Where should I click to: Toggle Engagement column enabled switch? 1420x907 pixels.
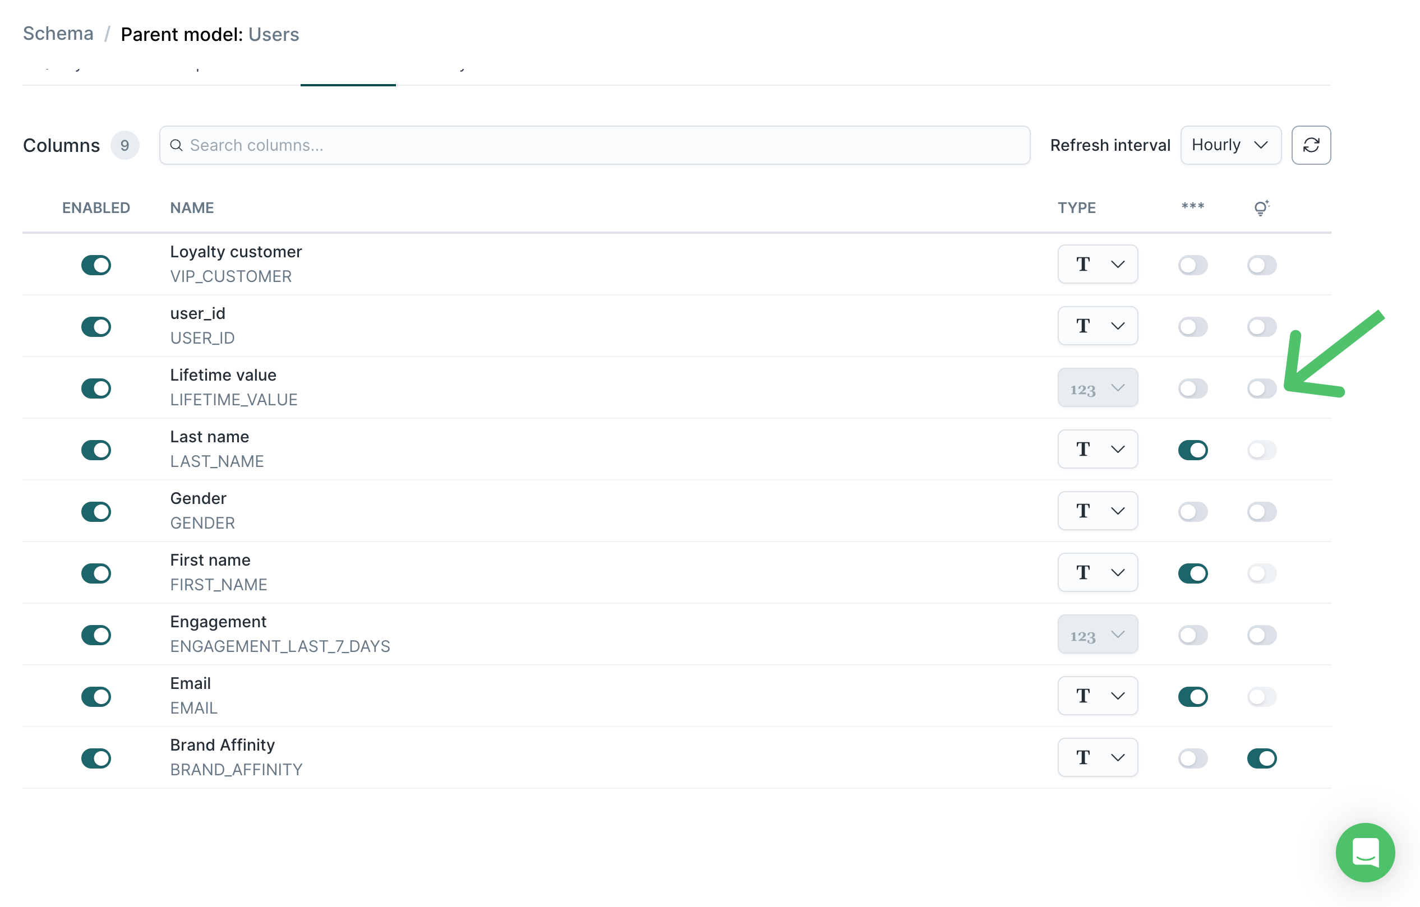pyautogui.click(x=96, y=635)
